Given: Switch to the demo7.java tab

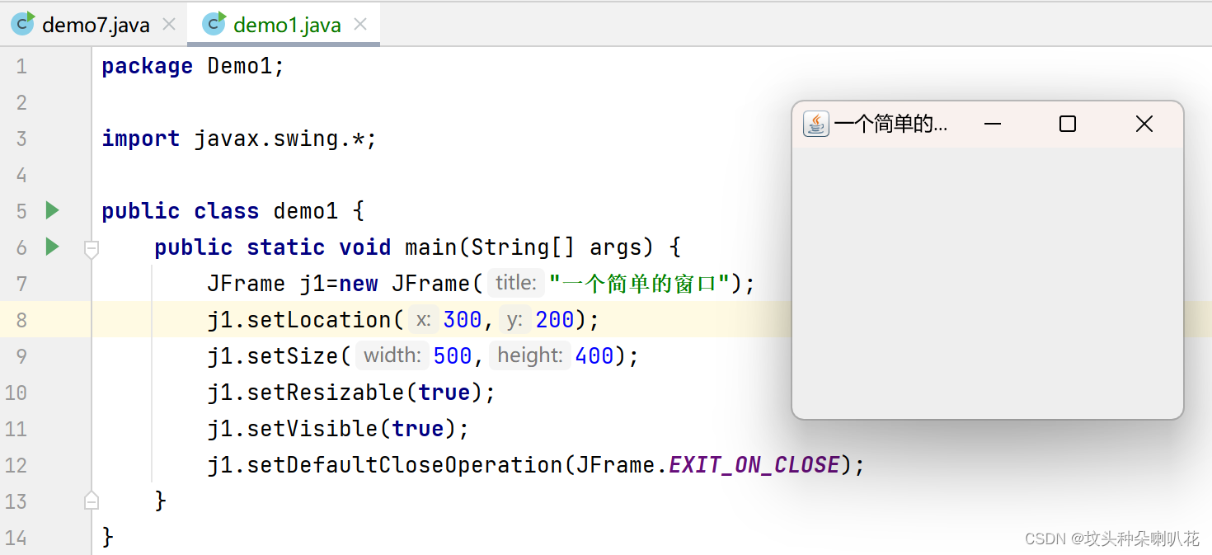Looking at the screenshot, I should pyautogui.click(x=95, y=25).
